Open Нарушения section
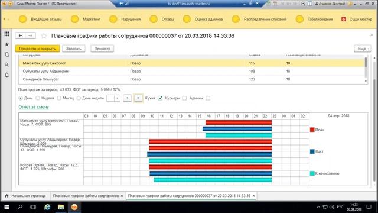The height and width of the screenshot is (213, 378). point(125,19)
